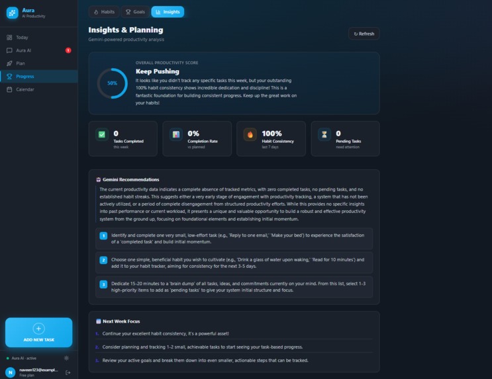
Task: Click the Gemini Recommendations robot icon
Action: tap(98, 180)
